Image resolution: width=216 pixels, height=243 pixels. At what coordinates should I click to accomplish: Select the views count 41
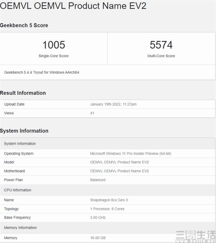point(92,113)
